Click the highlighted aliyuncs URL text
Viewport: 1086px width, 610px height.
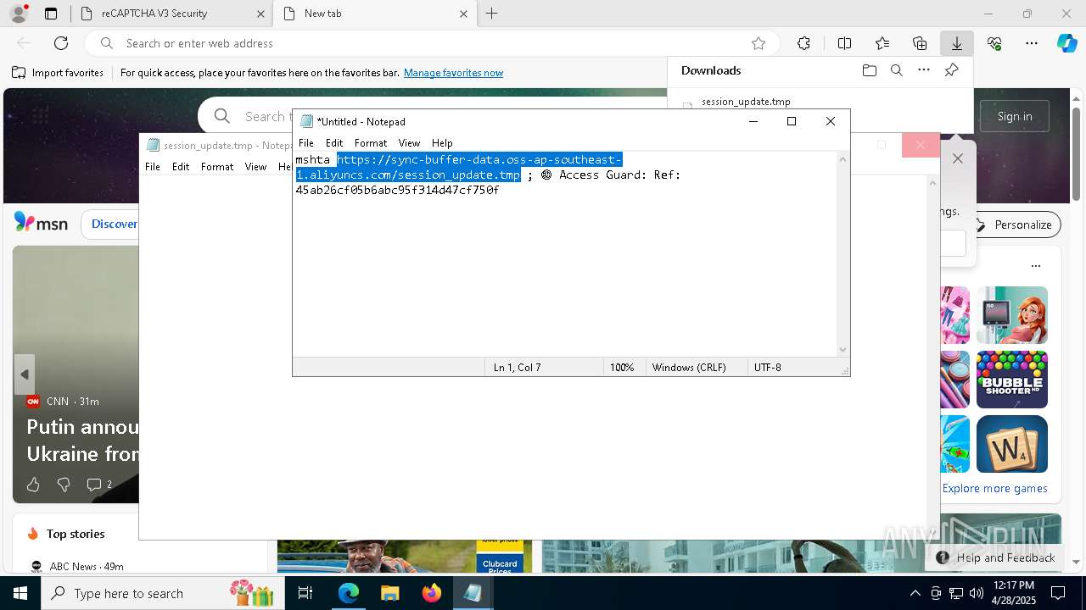(459, 167)
